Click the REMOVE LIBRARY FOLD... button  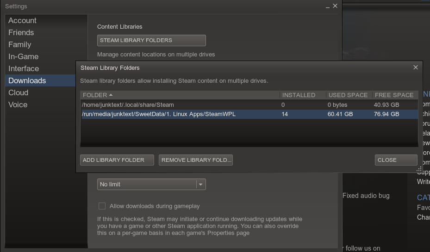point(196,160)
